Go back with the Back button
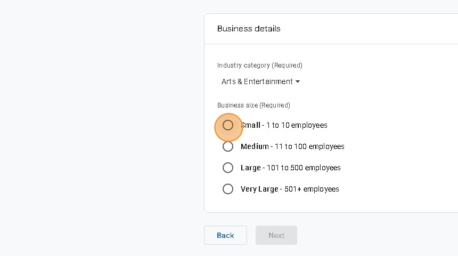The width and height of the screenshot is (458, 256). [x=225, y=235]
